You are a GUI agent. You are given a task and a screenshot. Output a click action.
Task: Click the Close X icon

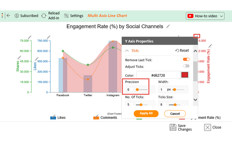tap(207, 127)
